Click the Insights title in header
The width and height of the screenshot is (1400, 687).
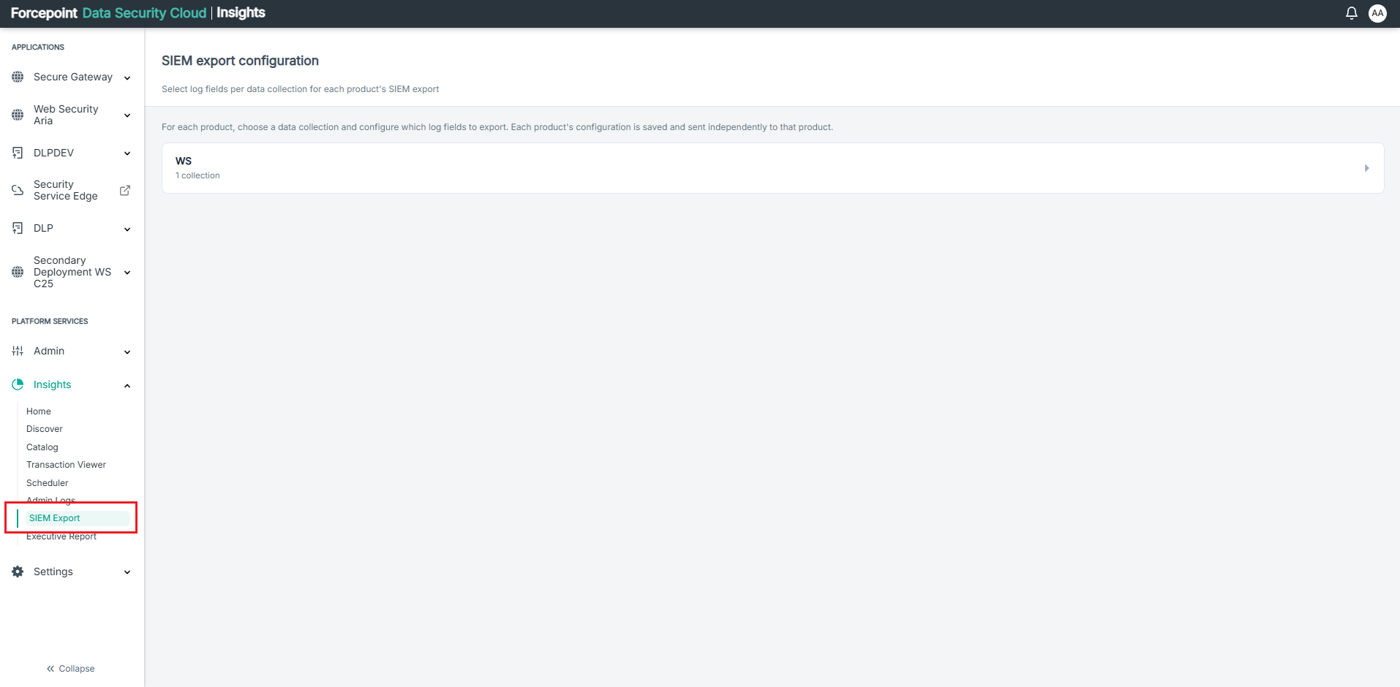click(241, 13)
